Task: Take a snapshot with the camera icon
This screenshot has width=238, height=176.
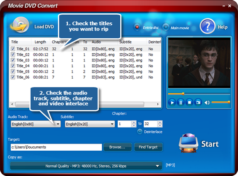Action: [198, 103]
